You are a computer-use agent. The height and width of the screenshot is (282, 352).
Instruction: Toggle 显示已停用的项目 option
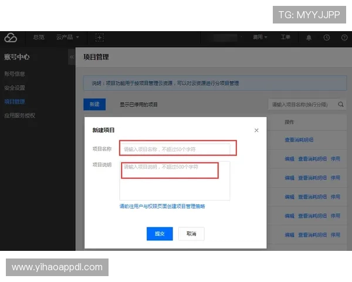point(138,105)
